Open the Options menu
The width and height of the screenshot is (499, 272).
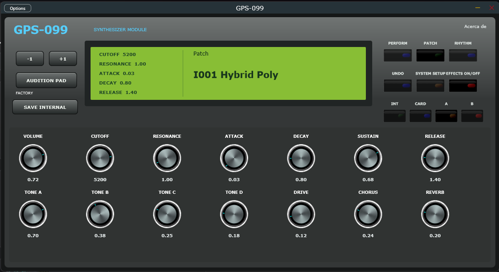18,8
